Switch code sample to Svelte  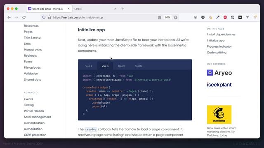coord(139,66)
